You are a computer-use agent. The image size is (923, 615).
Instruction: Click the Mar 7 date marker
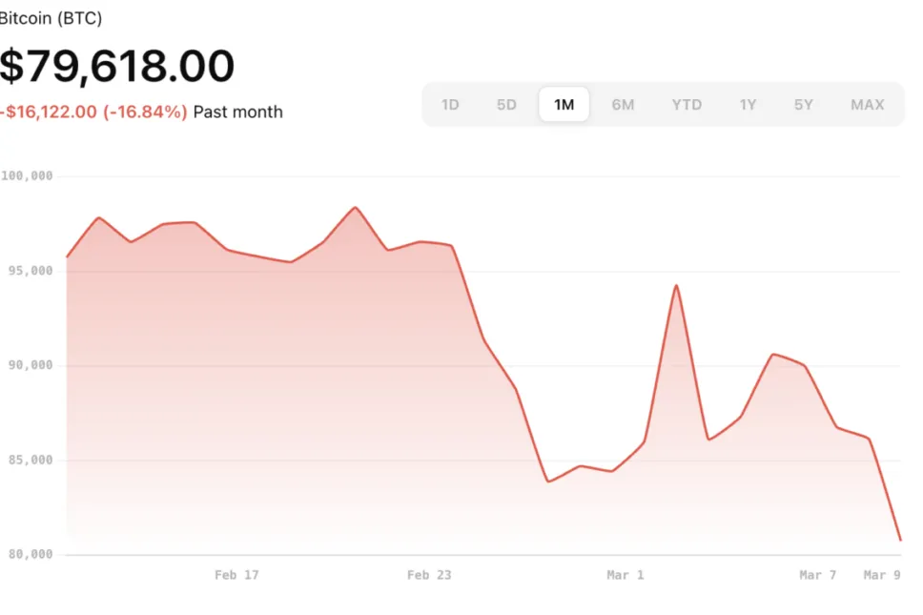[x=817, y=575]
